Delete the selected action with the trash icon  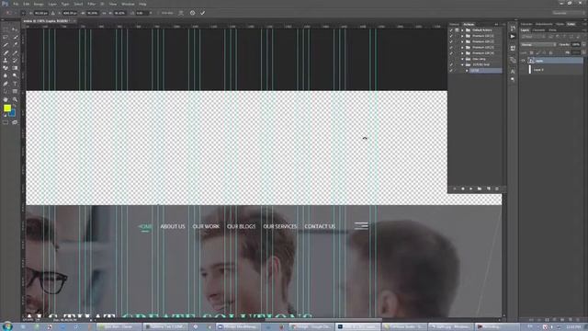[x=497, y=188]
